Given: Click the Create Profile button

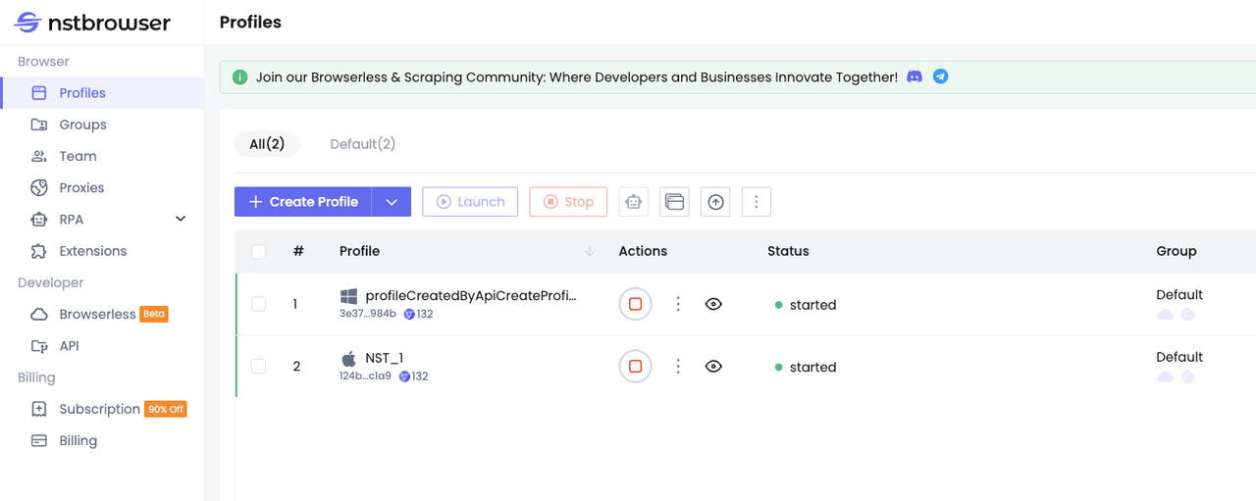Looking at the screenshot, I should [303, 202].
